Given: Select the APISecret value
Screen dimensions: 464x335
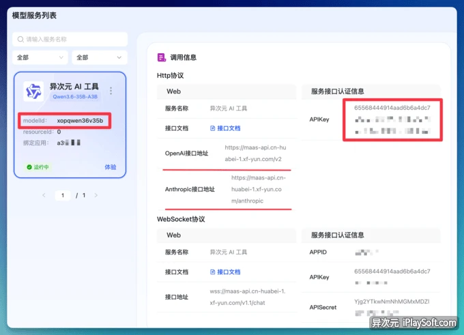Looking at the screenshot, I should 392,307.
